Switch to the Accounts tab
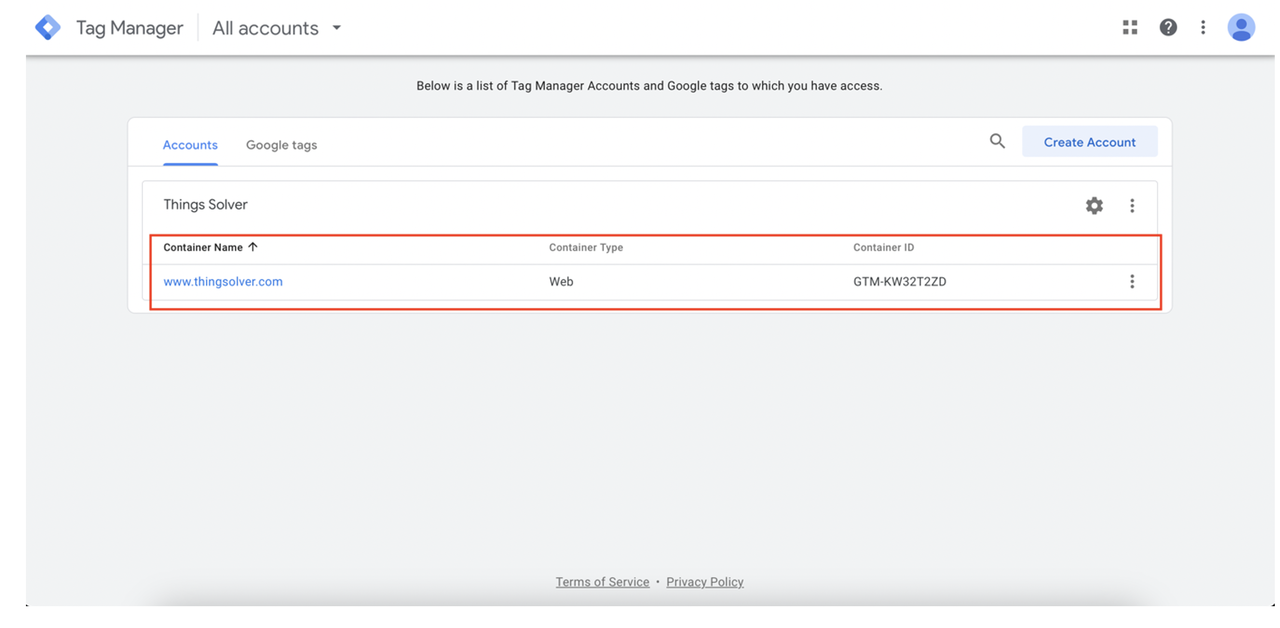1280x628 pixels. tap(190, 145)
